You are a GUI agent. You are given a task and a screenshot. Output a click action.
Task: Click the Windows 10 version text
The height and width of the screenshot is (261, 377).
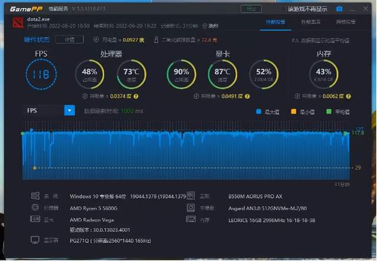pyautogui.click(x=128, y=196)
